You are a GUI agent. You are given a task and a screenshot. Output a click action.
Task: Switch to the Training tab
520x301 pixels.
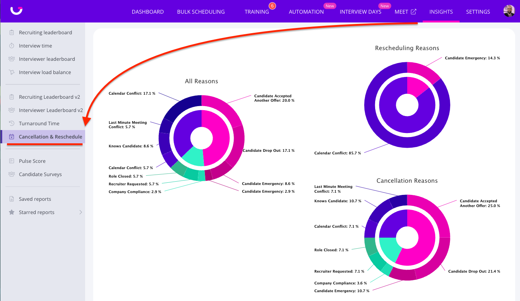pos(257,12)
